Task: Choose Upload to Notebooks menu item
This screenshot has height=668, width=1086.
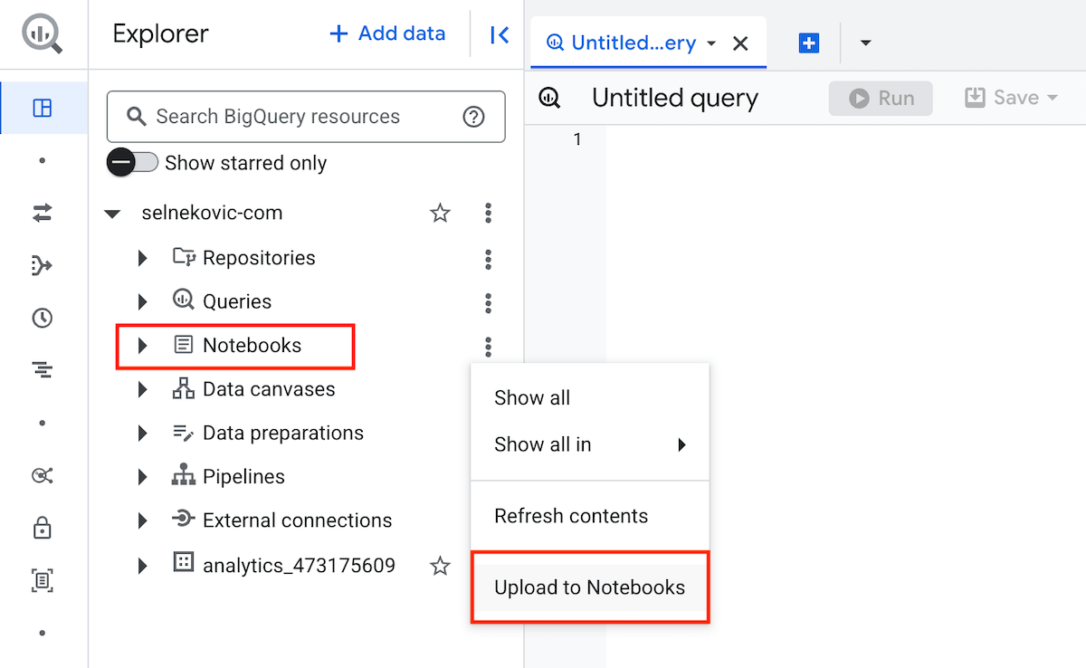Action: tap(590, 587)
